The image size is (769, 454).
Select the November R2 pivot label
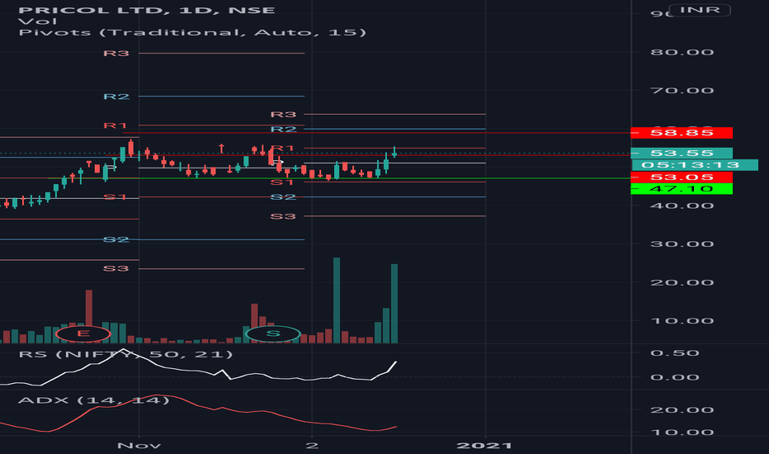click(116, 97)
